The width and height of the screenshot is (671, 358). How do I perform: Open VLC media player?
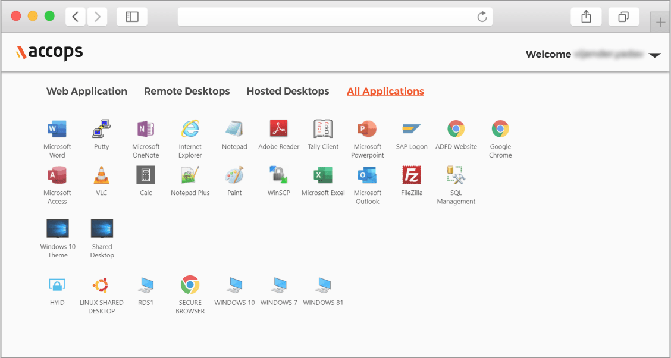pos(101,176)
